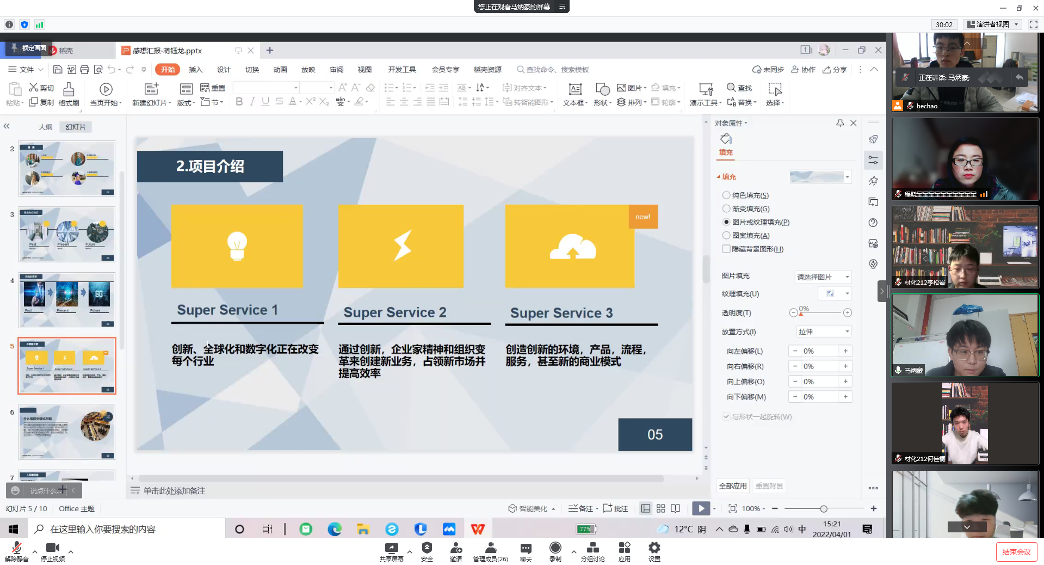This screenshot has width=1044, height=565.
Task: Switch to the Animation (动画) ribbon tab
Action: pyautogui.click(x=280, y=70)
